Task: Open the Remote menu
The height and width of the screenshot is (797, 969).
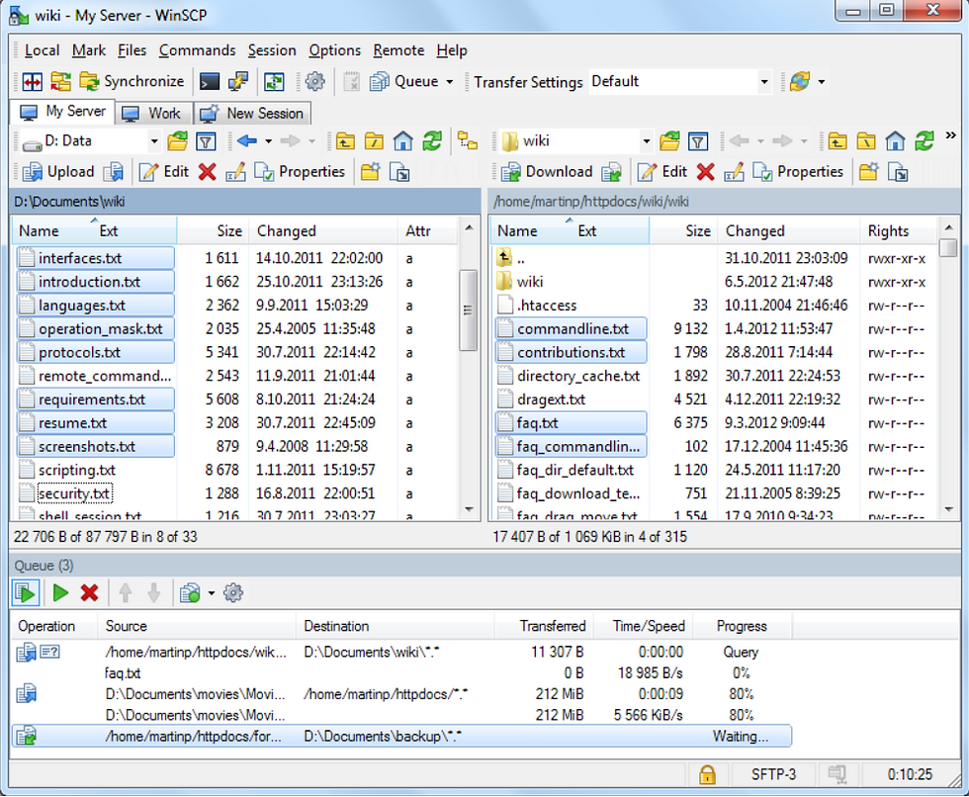Action: tap(398, 50)
